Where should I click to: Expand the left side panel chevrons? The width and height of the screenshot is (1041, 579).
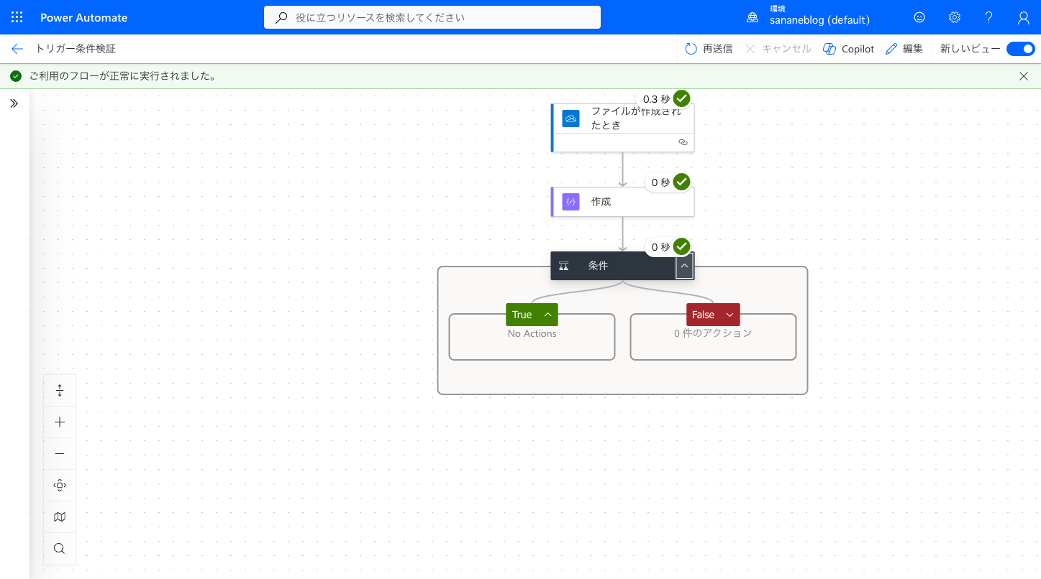14,103
